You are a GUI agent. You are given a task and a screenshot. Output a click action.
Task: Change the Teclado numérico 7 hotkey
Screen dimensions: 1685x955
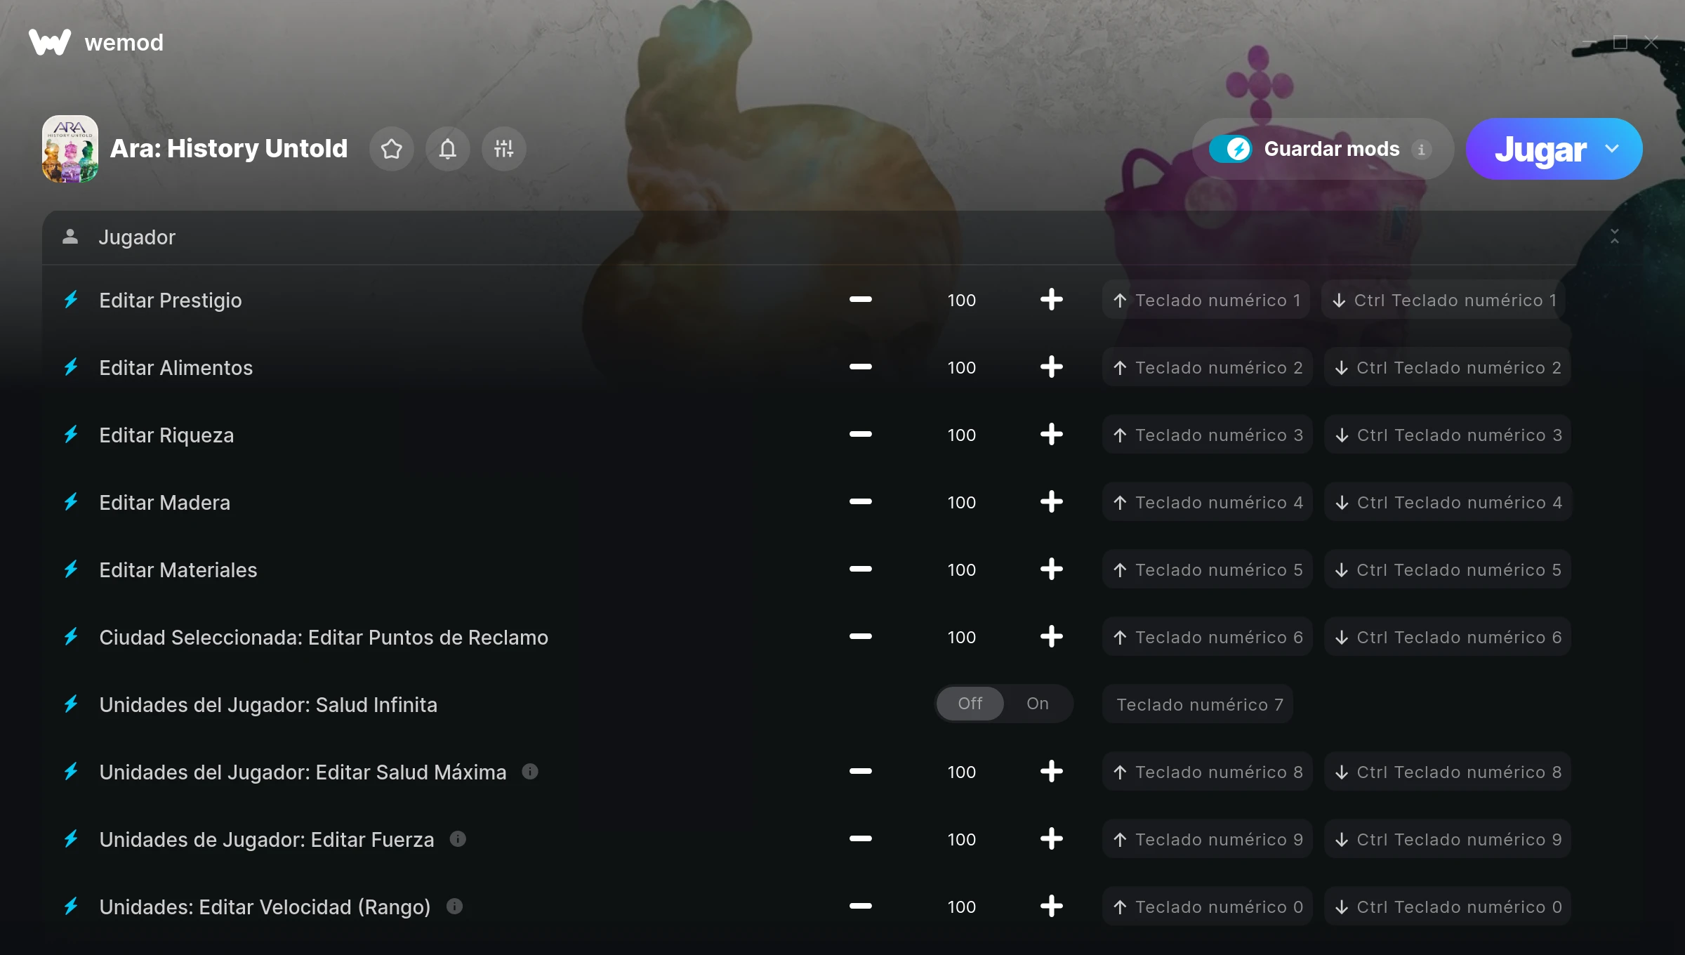pos(1199,704)
